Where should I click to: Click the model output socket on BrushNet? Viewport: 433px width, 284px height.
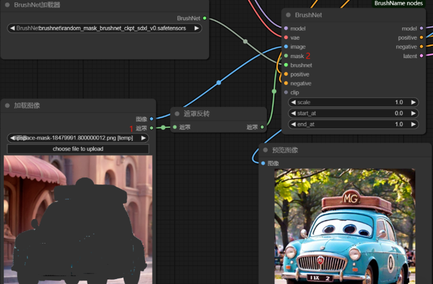421,28
